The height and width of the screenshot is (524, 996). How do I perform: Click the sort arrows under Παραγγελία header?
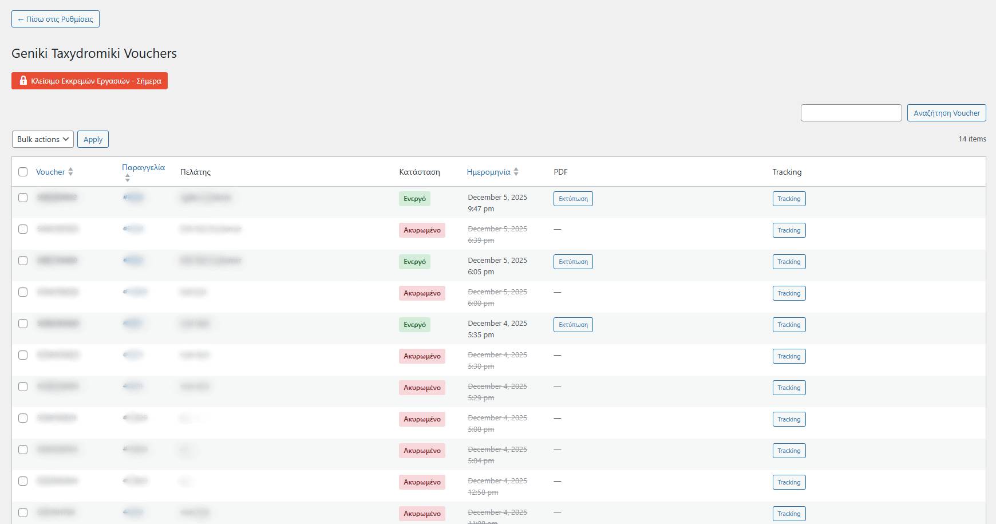pos(127,179)
